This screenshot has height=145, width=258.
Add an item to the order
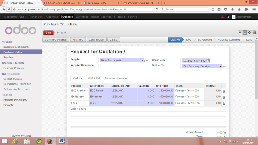(x=79, y=109)
